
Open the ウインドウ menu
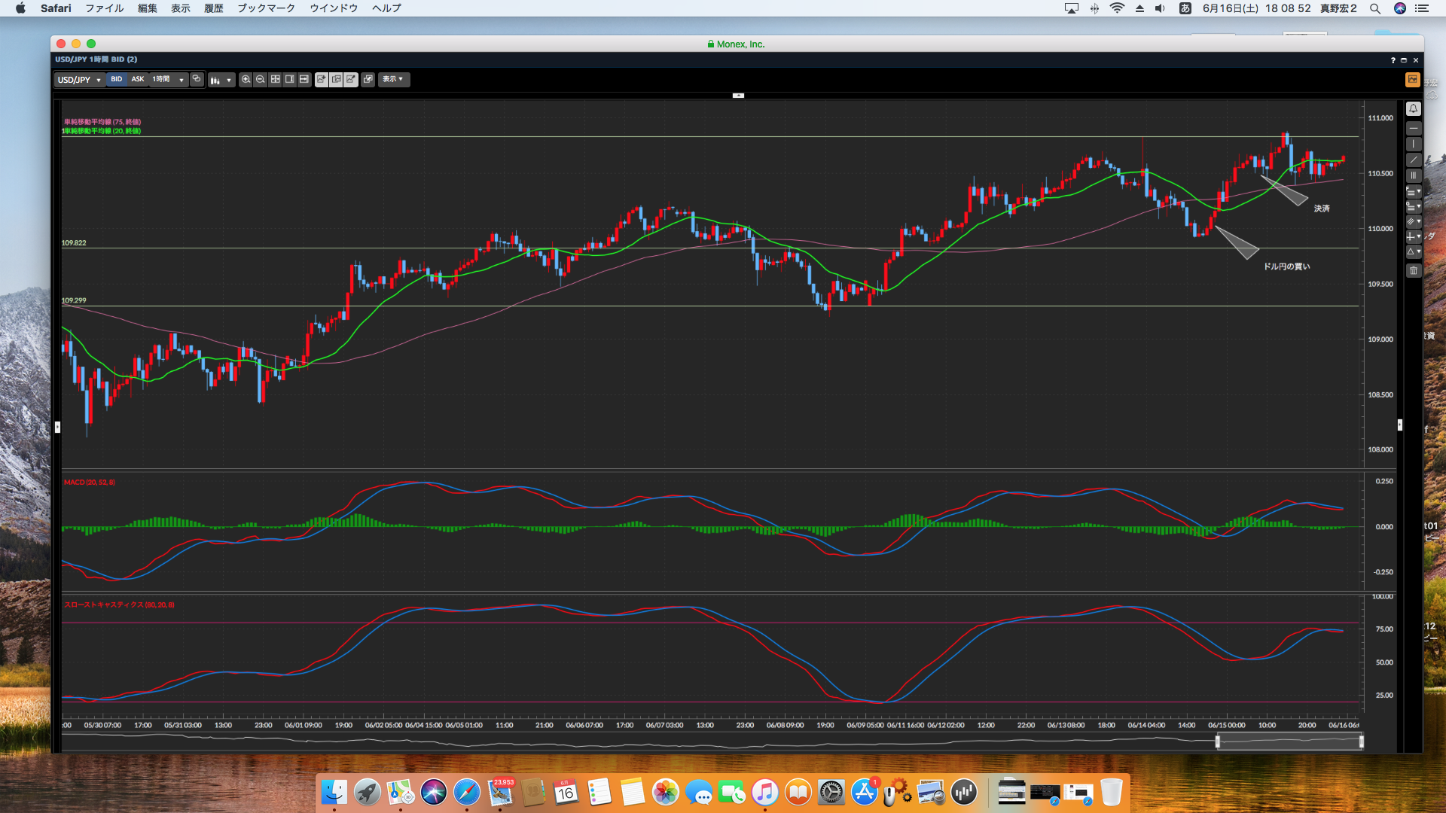tap(334, 8)
